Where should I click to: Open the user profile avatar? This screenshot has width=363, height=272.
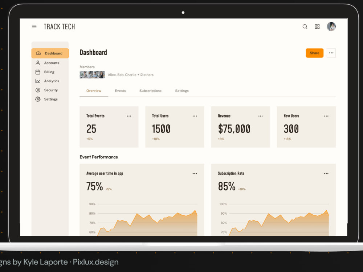tap(331, 26)
